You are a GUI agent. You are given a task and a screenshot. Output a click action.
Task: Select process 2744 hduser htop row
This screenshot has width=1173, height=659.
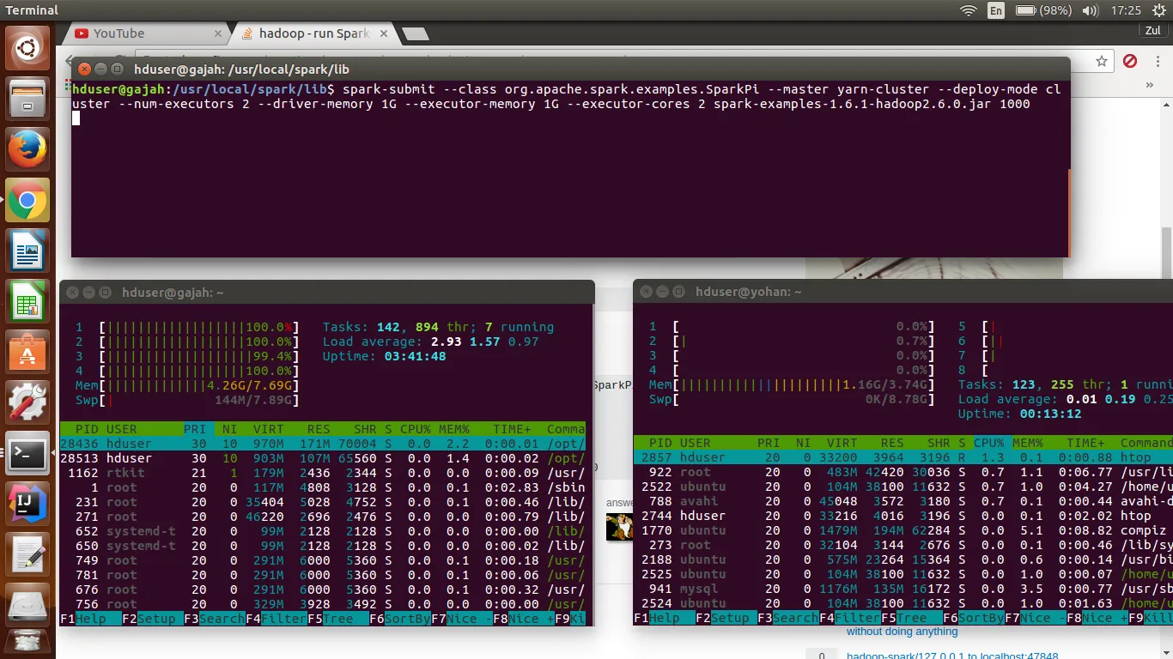903,516
